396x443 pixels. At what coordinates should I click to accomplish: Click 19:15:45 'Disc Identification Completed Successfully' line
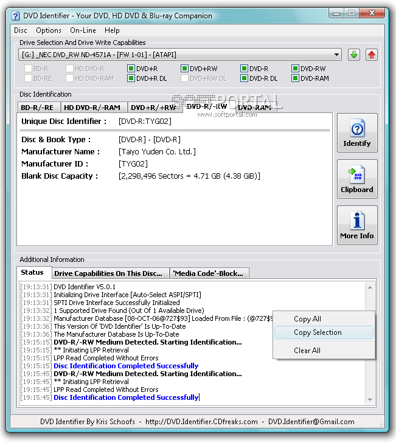pos(126,397)
